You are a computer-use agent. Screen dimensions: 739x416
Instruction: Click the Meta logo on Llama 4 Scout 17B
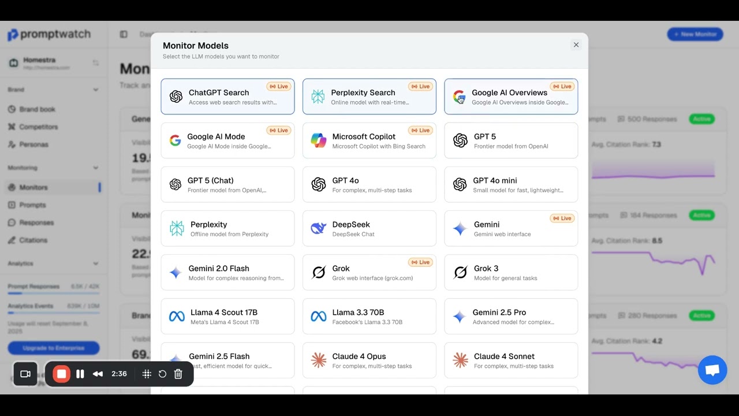177,317
